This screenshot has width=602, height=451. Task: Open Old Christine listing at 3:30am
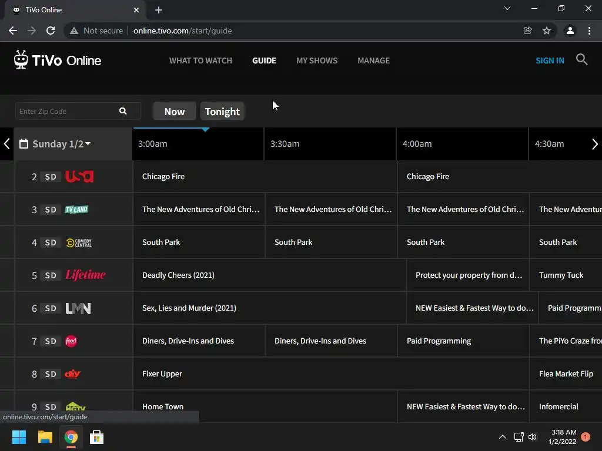(x=331, y=210)
